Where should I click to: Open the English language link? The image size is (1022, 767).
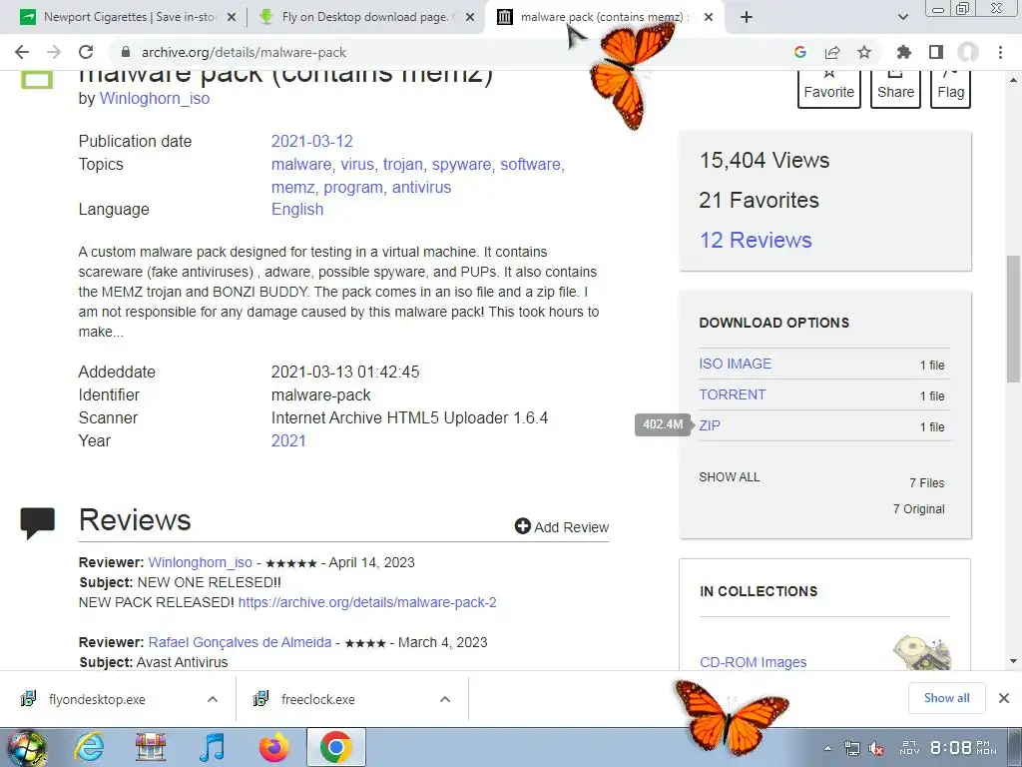tap(297, 210)
